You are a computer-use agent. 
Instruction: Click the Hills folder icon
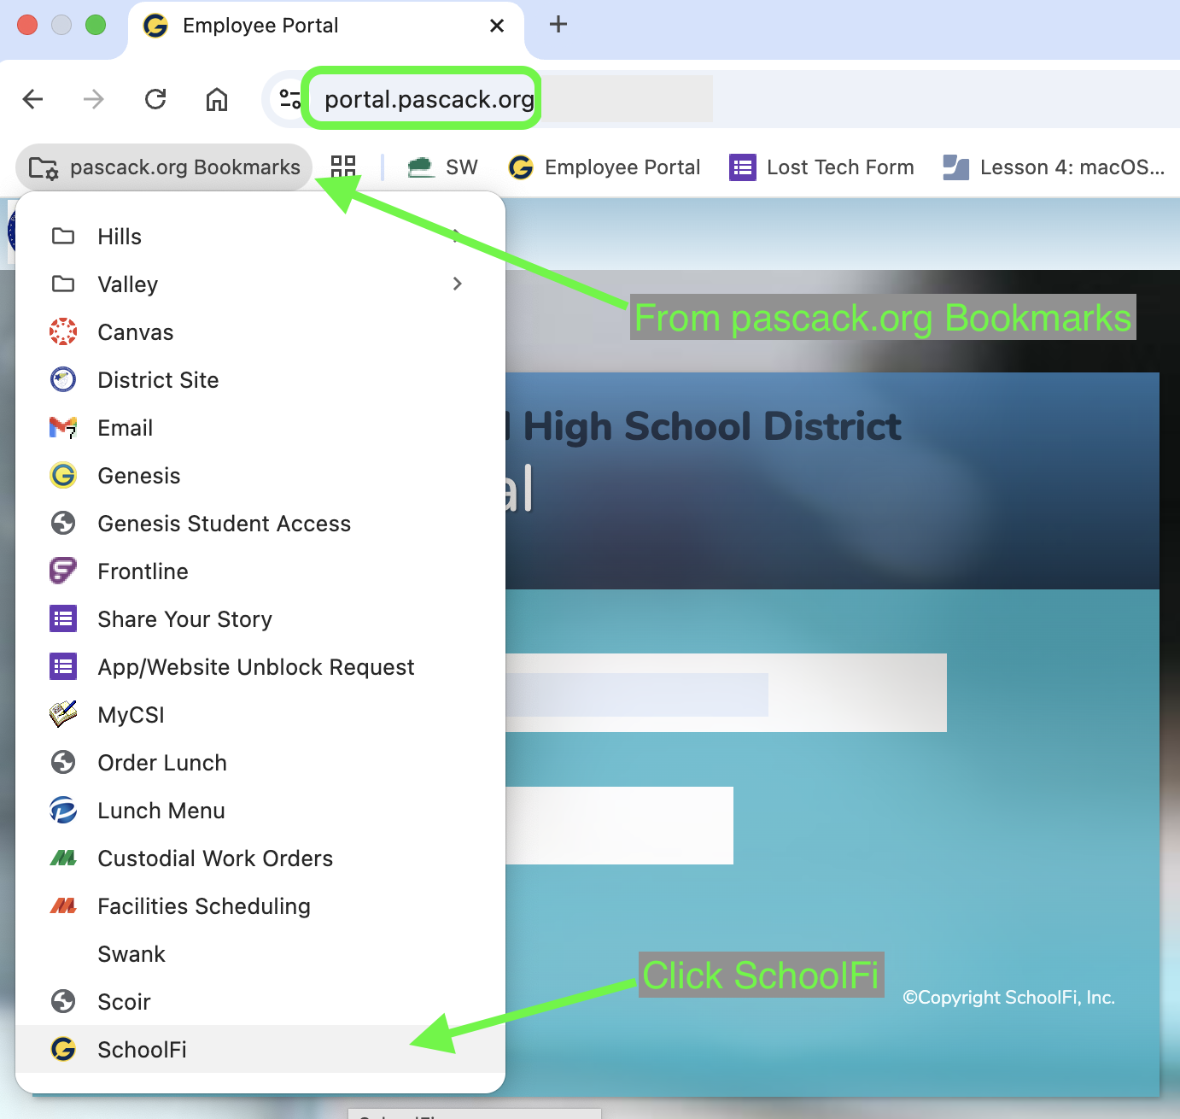[63, 236]
